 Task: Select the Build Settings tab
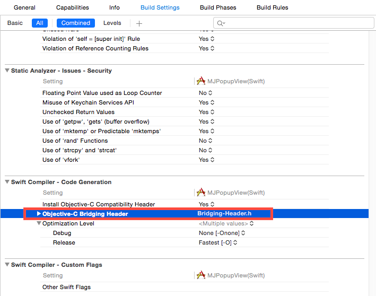tap(160, 7)
